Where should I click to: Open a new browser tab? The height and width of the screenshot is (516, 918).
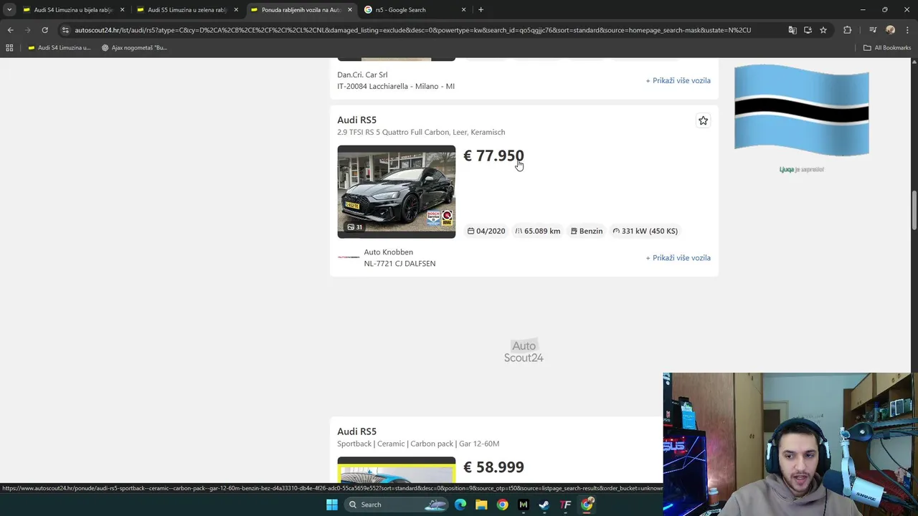[481, 10]
